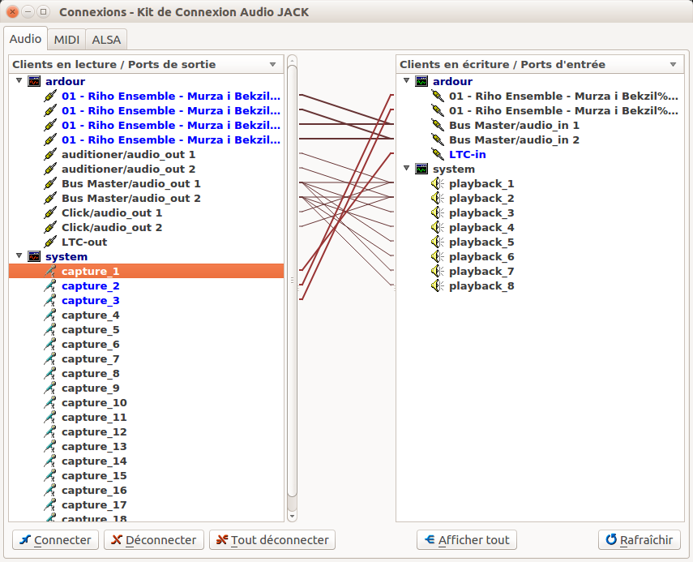This screenshot has width=693, height=562.
Task: Click the plug icon beside LTC-in
Action: coord(438,154)
